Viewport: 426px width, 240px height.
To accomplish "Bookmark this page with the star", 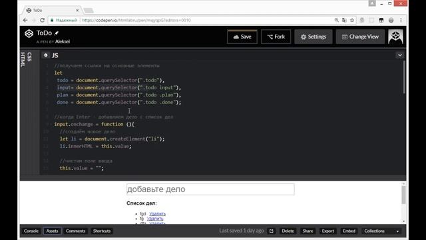I will [x=352, y=20].
